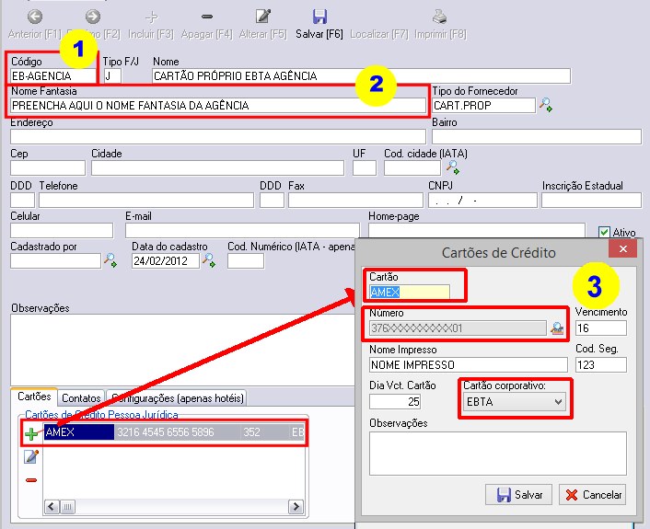650x529 pixels.
Task: Save the record with Salvar [F6]
Action: (319, 25)
